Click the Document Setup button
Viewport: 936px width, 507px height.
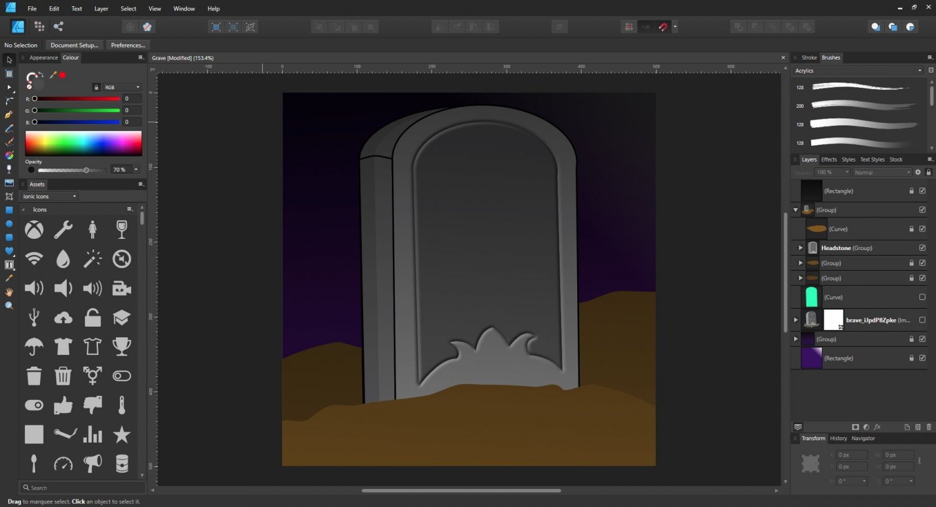pos(74,45)
